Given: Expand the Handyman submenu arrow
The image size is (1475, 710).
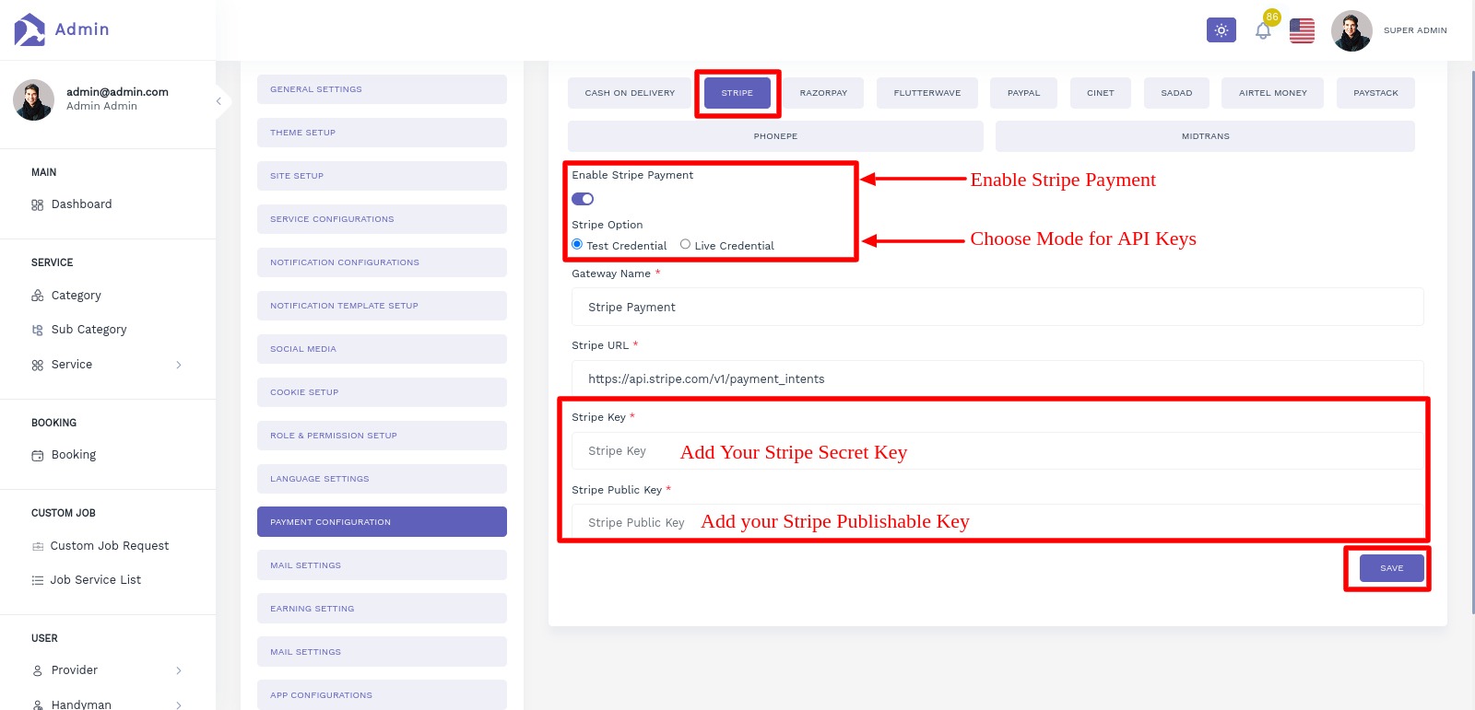Looking at the screenshot, I should [x=179, y=704].
